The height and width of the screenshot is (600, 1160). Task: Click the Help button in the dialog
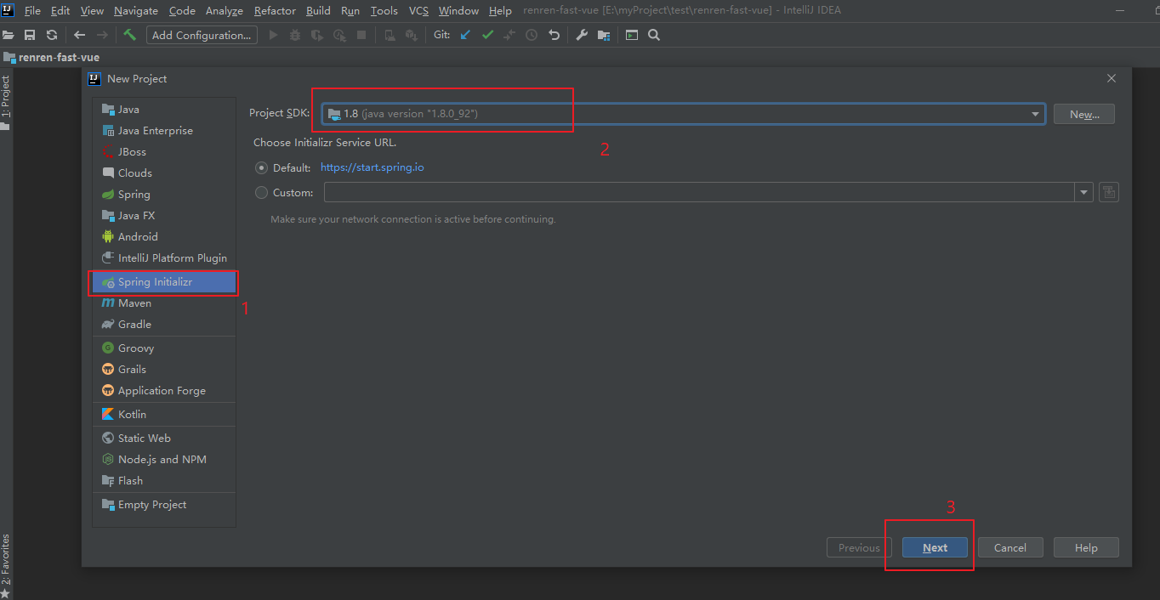(x=1086, y=548)
